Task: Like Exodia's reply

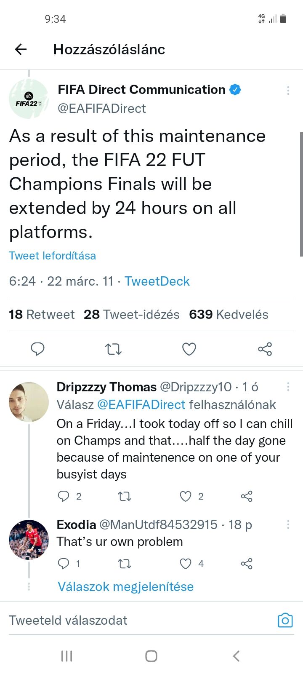Action: coord(186,564)
